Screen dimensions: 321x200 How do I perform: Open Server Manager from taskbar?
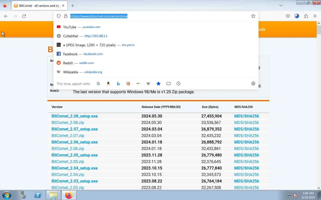[x=22, y=195]
